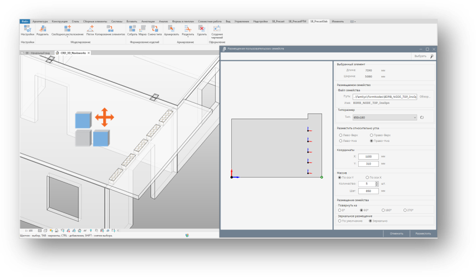
Task: Open dropdown arrow under Разделить in Армирование
Action: coord(188,37)
